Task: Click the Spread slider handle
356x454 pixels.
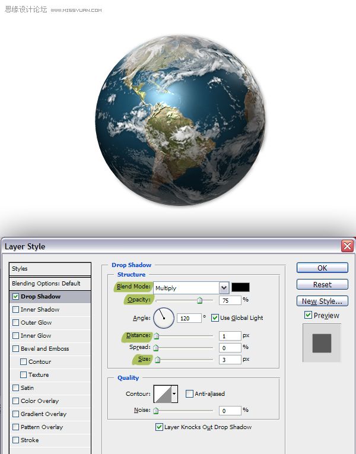Action: click(x=155, y=347)
